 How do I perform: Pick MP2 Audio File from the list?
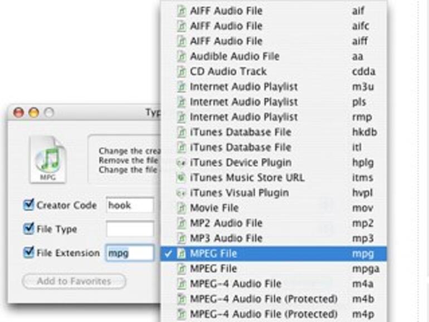tap(226, 223)
